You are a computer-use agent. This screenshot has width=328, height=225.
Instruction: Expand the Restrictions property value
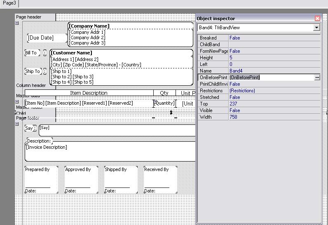click(x=274, y=91)
